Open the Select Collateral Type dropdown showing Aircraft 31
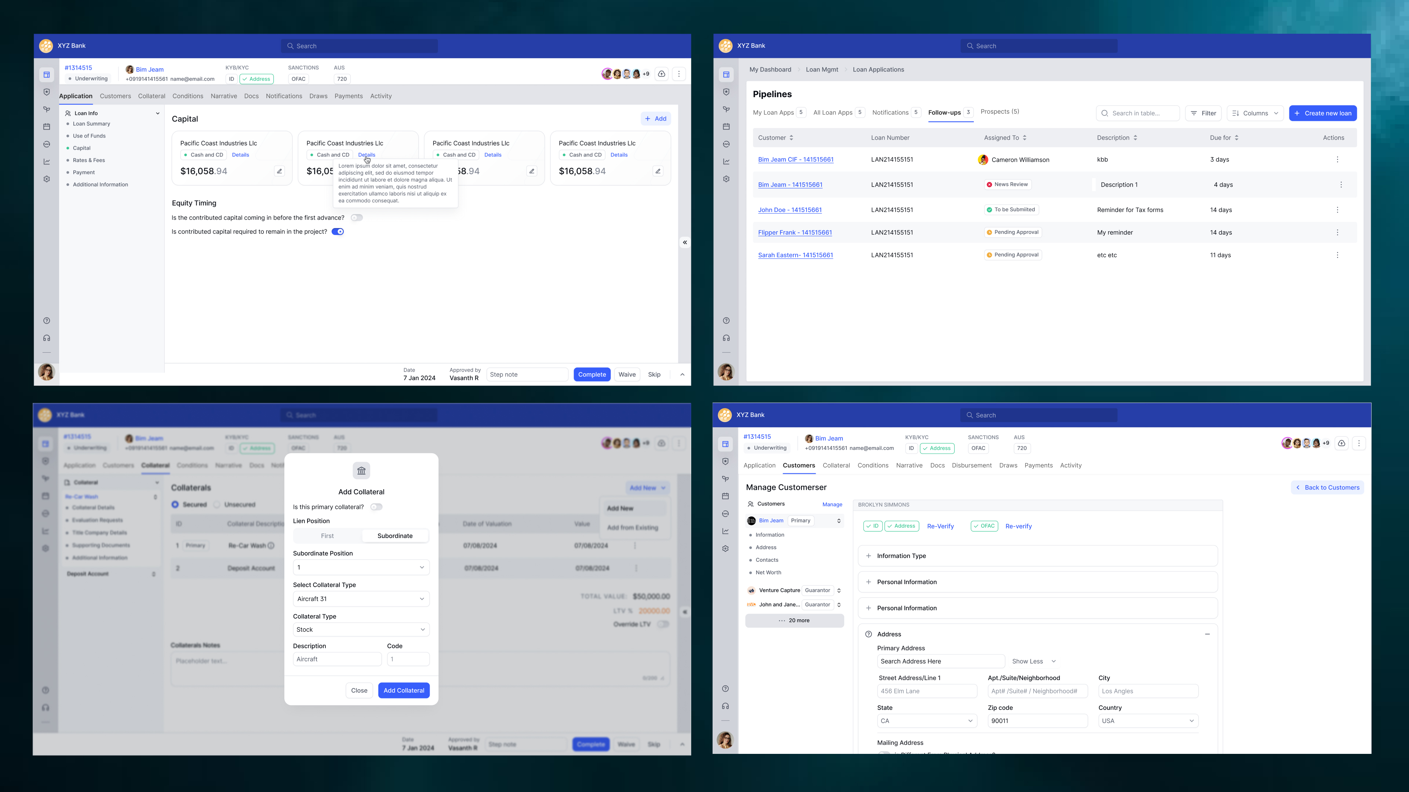Viewport: 1409px width, 792px height. (x=361, y=599)
